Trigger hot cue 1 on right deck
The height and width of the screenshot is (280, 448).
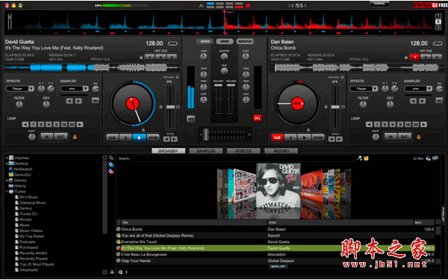click(414, 57)
